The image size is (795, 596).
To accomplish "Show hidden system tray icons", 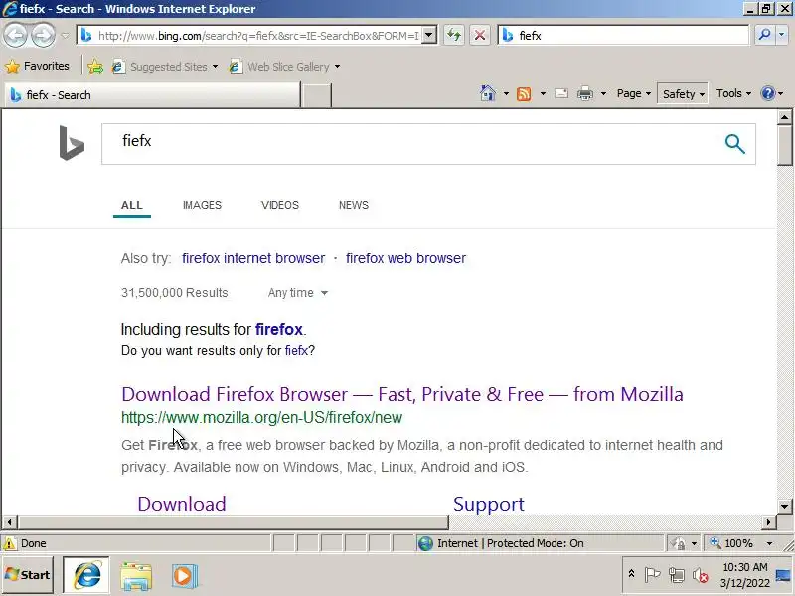I will coord(631,574).
